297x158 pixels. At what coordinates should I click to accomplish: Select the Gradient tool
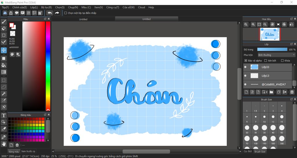(3, 72)
